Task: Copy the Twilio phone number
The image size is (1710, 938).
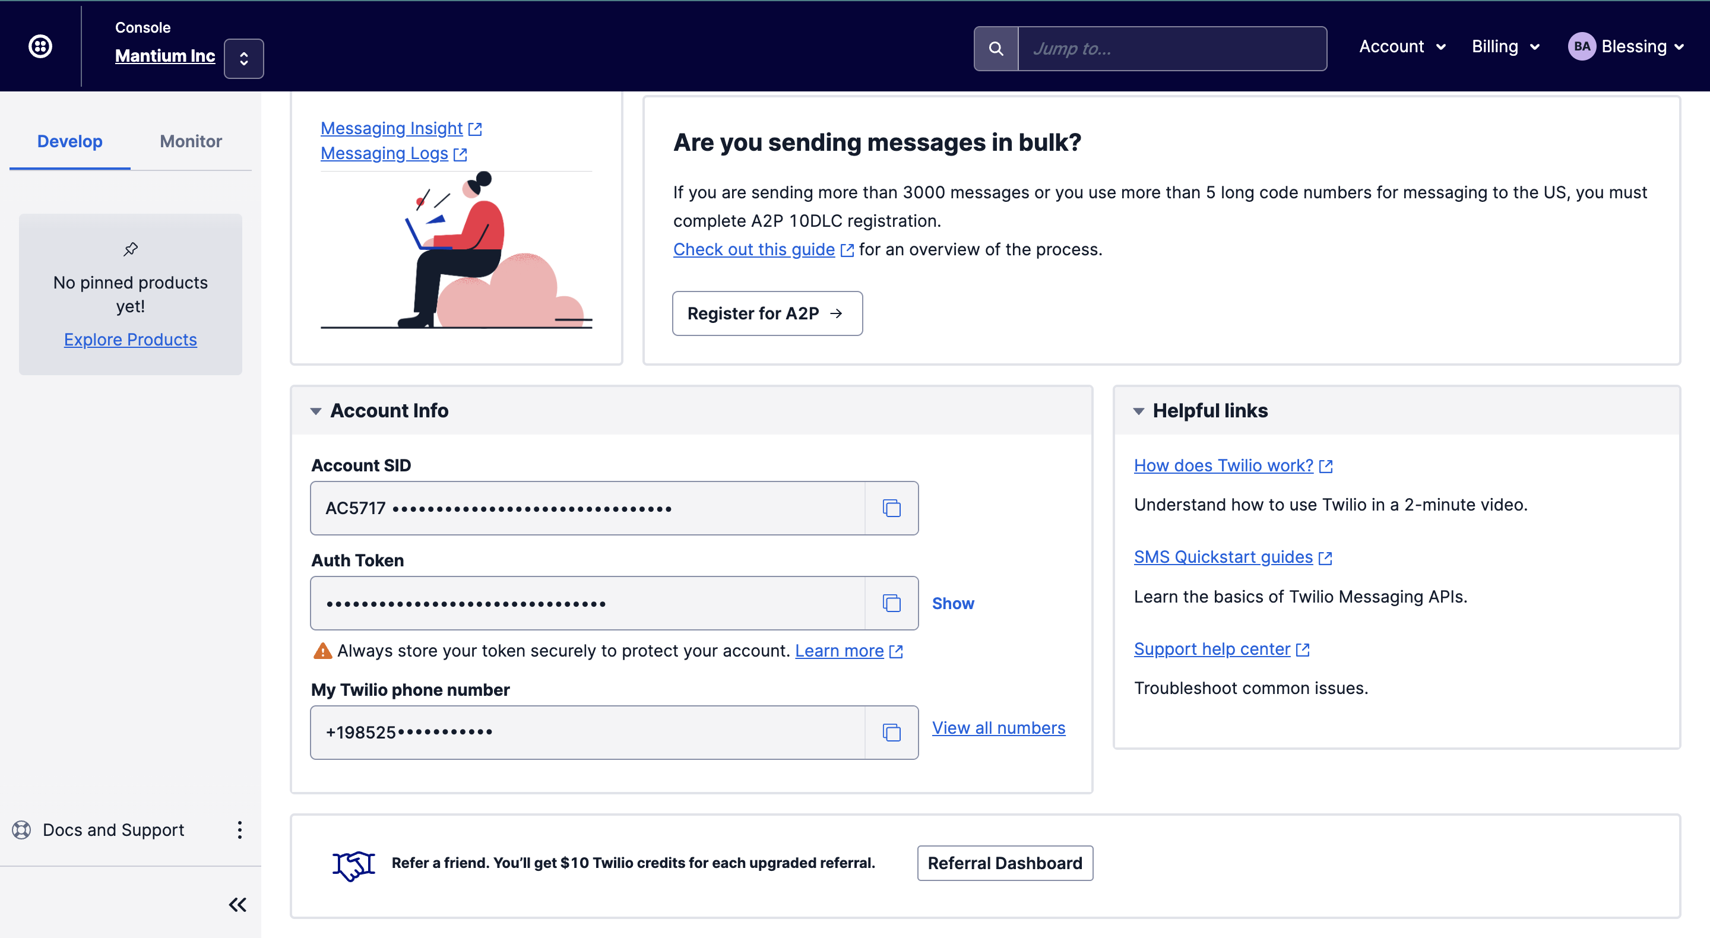Action: tap(891, 733)
